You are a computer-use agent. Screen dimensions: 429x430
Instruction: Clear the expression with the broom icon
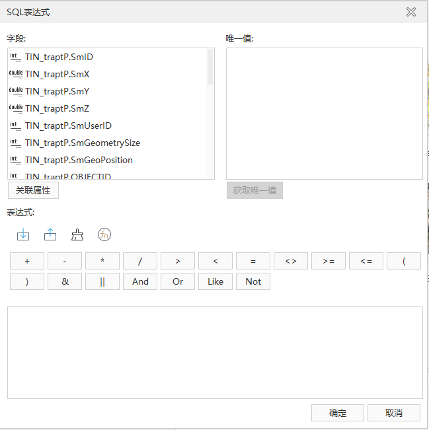pyautogui.click(x=77, y=234)
